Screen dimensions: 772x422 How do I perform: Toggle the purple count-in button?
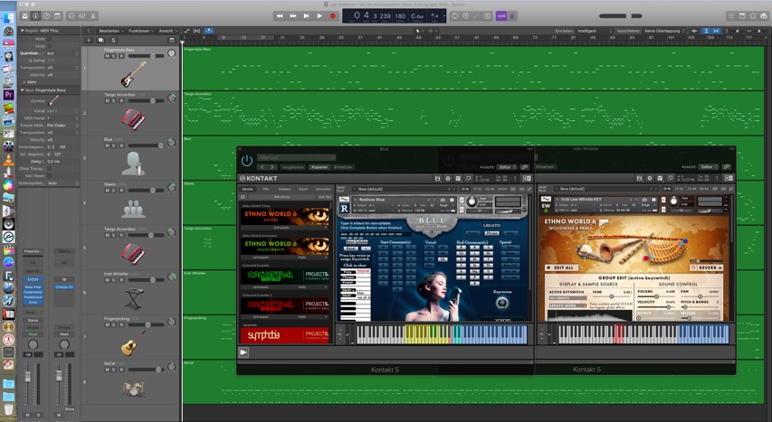(501, 15)
